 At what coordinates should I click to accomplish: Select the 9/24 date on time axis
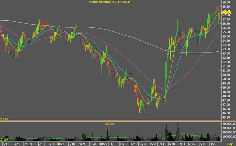tap(82, 144)
